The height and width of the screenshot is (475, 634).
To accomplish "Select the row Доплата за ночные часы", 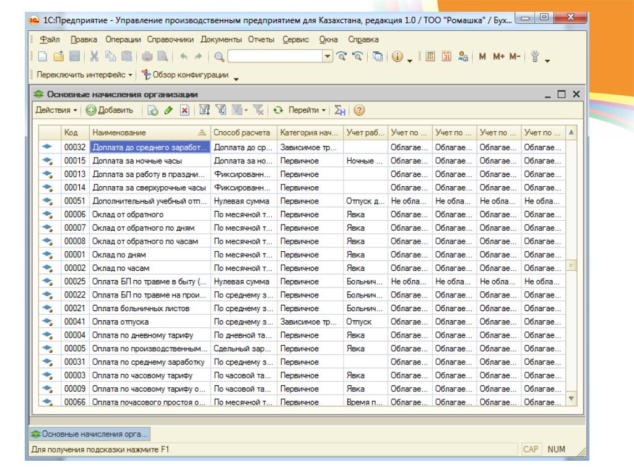I will coord(302,161).
